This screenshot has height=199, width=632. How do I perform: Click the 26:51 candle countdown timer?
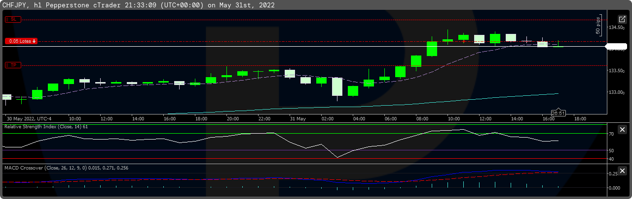(x=558, y=113)
